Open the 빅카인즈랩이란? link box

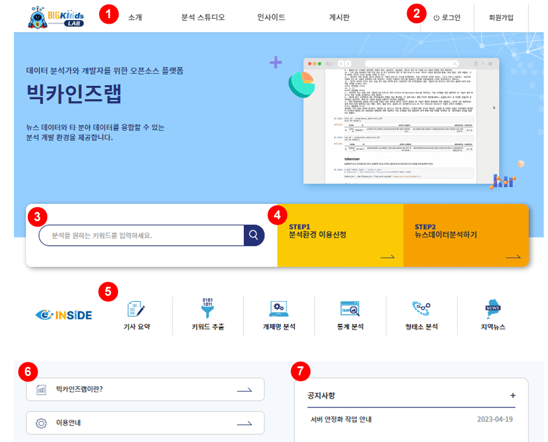click(145, 389)
